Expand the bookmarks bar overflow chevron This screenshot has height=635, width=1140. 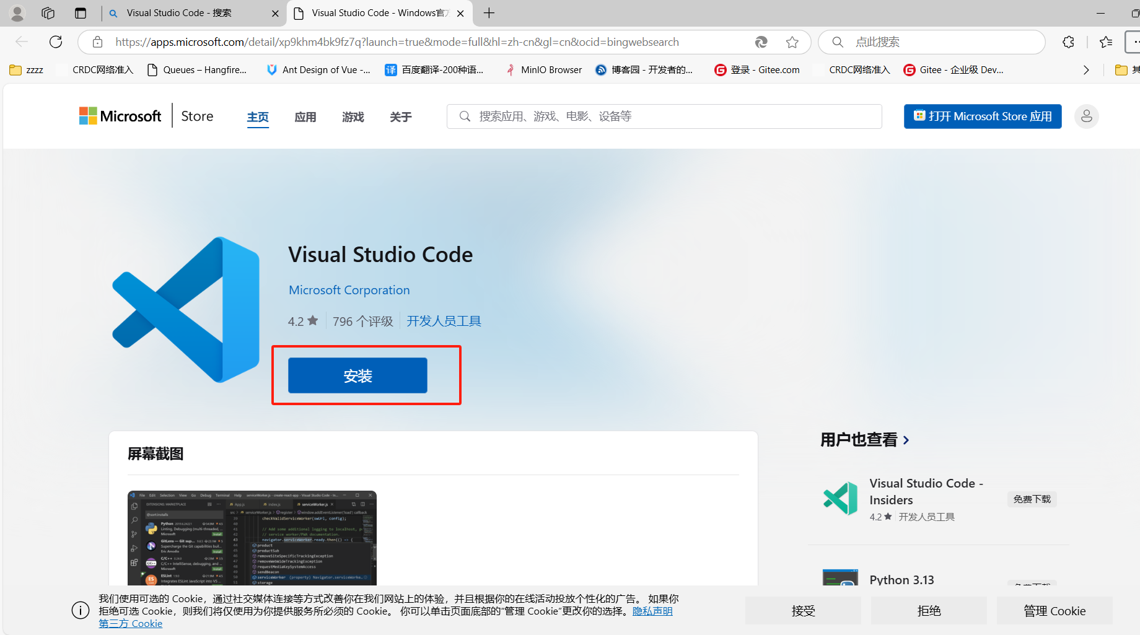(1086, 70)
